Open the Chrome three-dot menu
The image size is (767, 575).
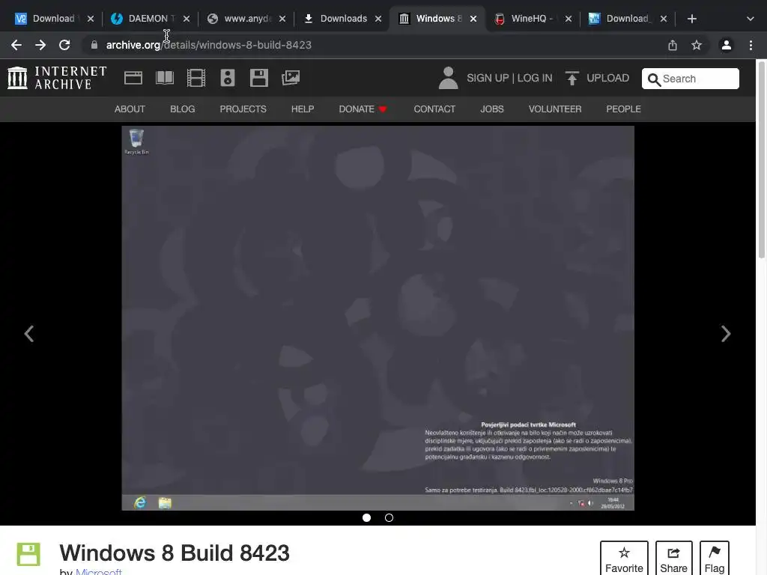coord(751,45)
